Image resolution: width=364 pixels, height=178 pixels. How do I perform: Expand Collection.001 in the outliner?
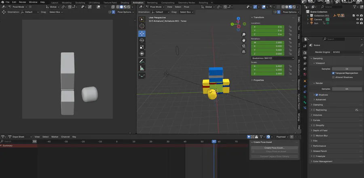coord(308,15)
